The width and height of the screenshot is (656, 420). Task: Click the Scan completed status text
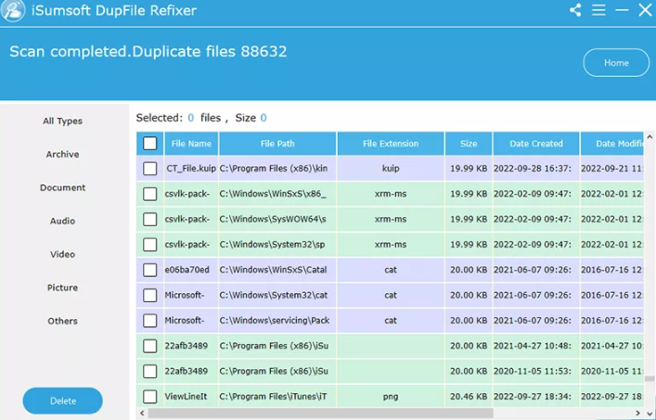pos(148,52)
